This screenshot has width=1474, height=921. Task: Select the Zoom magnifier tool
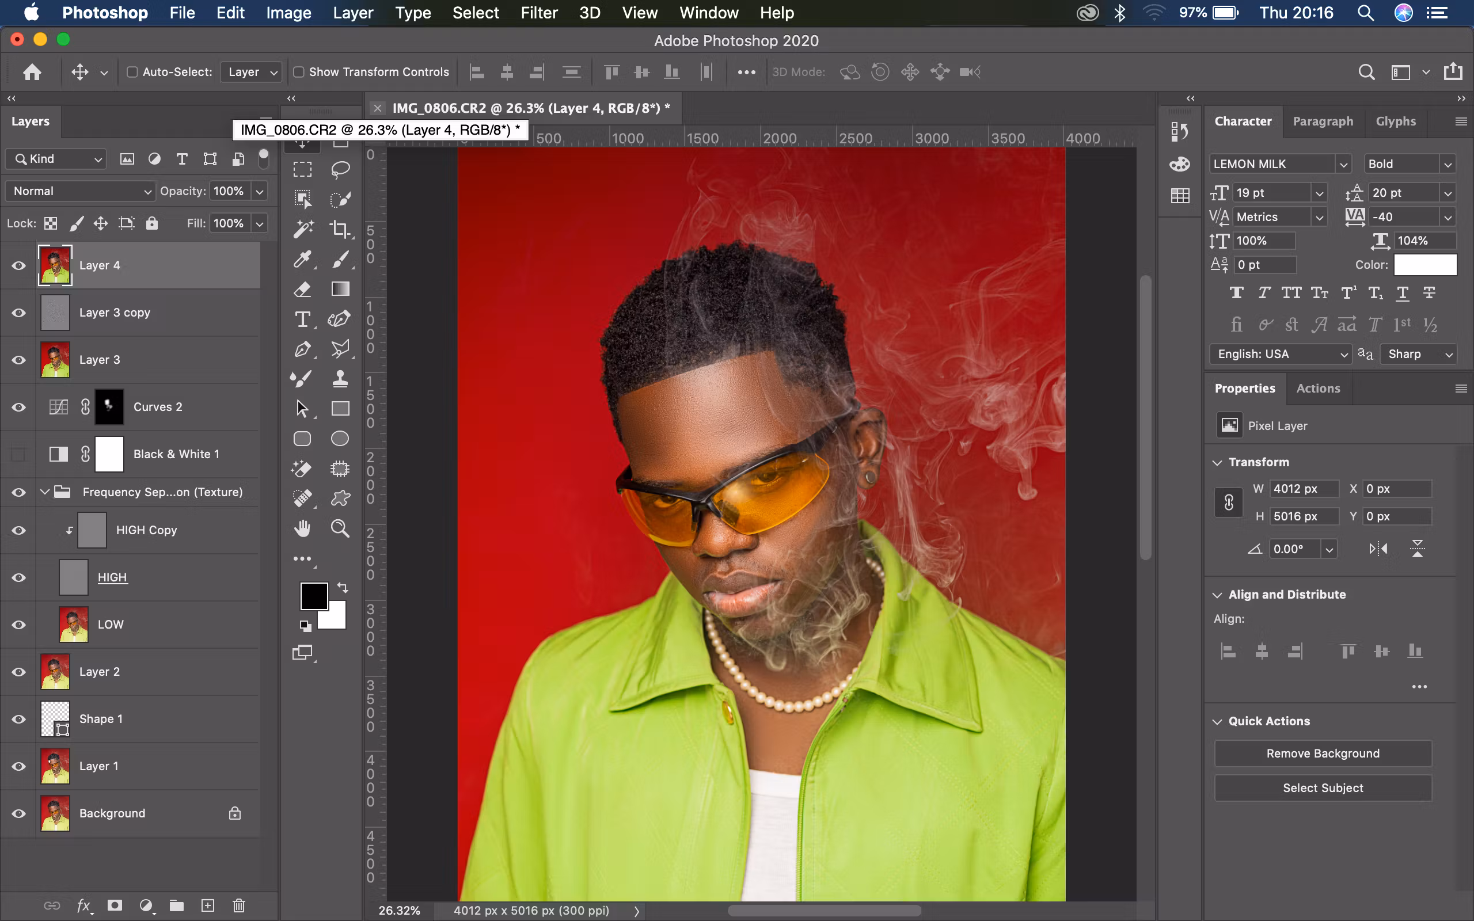(x=340, y=528)
